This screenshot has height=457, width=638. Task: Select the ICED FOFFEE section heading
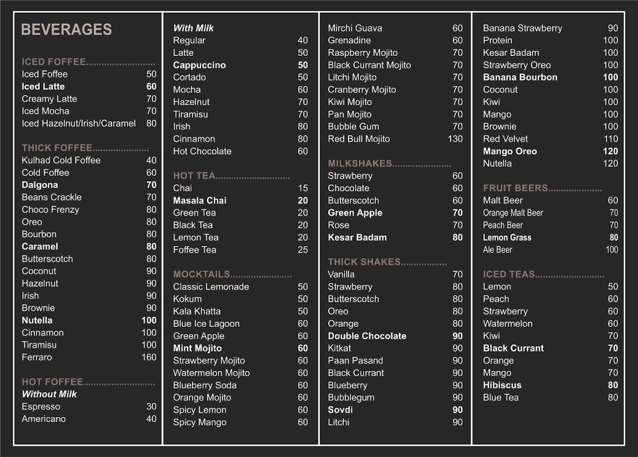(53, 62)
